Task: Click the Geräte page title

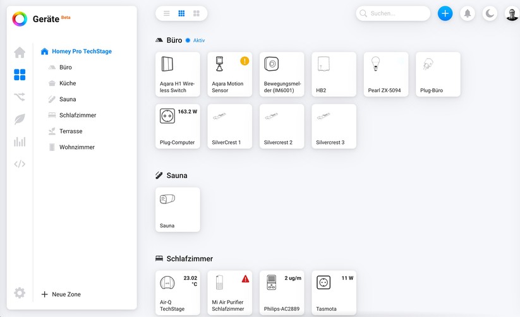Action: click(45, 19)
